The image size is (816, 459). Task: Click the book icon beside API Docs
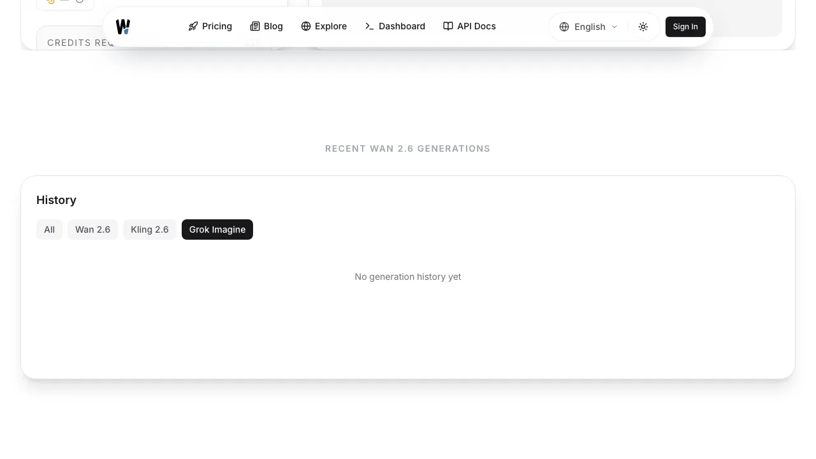click(448, 26)
